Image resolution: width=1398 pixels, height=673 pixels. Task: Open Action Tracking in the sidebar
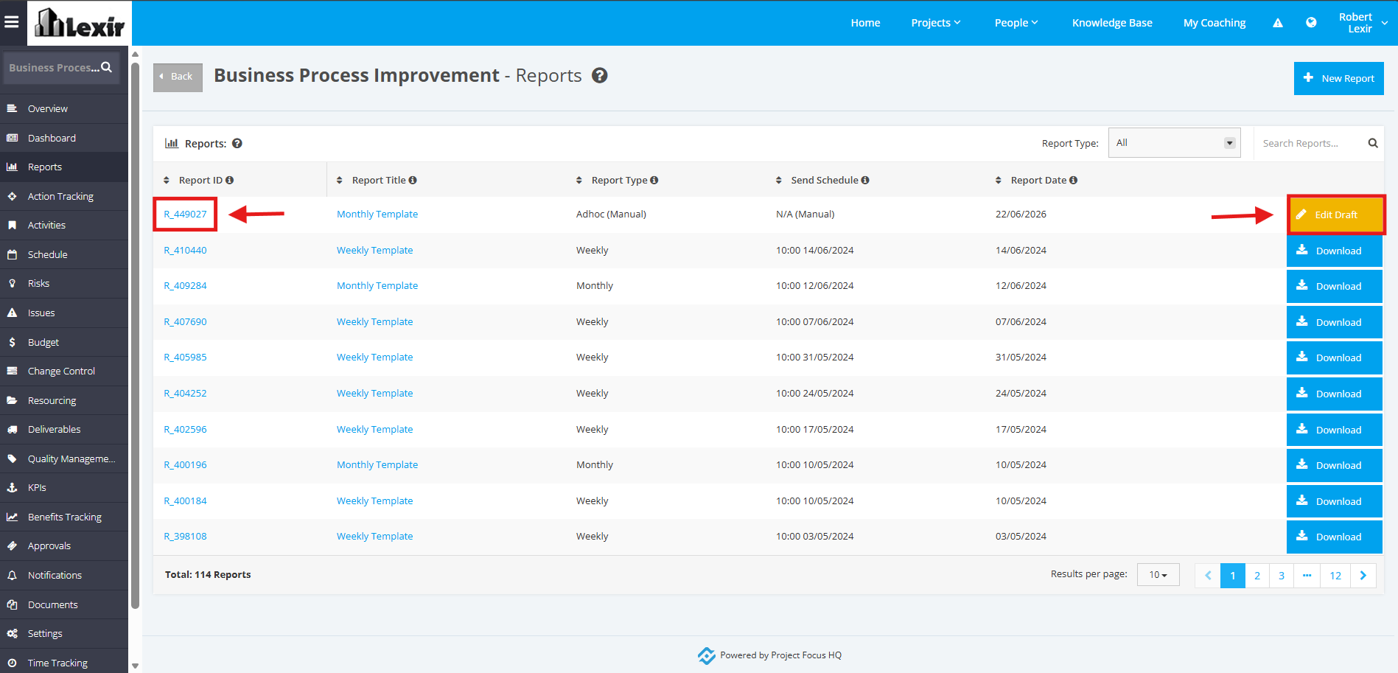click(64, 196)
